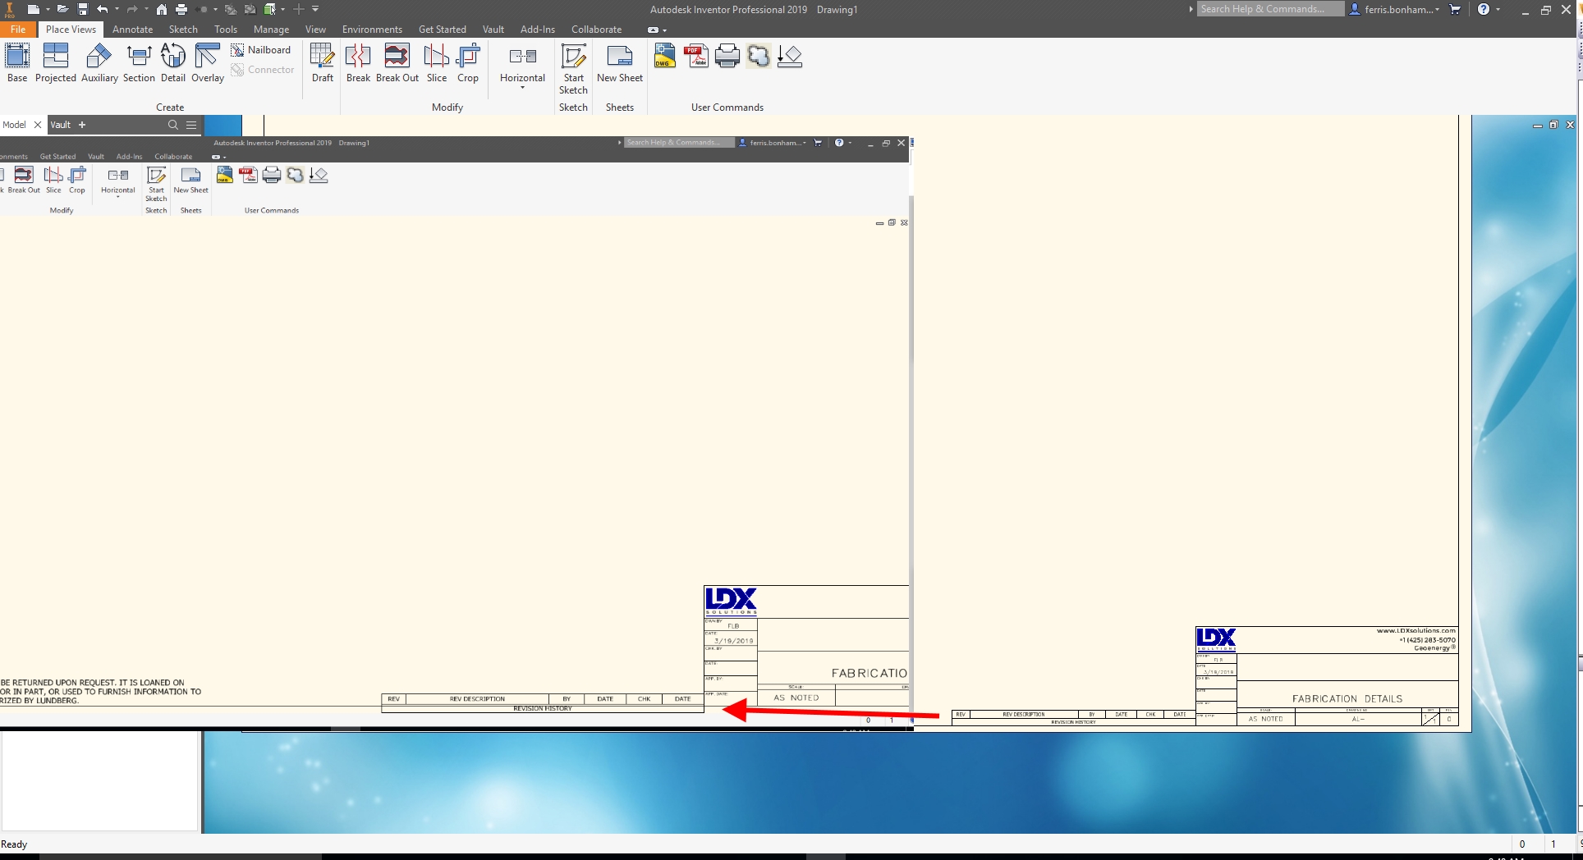
Task: Export the drawing to PDF
Action: pyautogui.click(x=696, y=56)
